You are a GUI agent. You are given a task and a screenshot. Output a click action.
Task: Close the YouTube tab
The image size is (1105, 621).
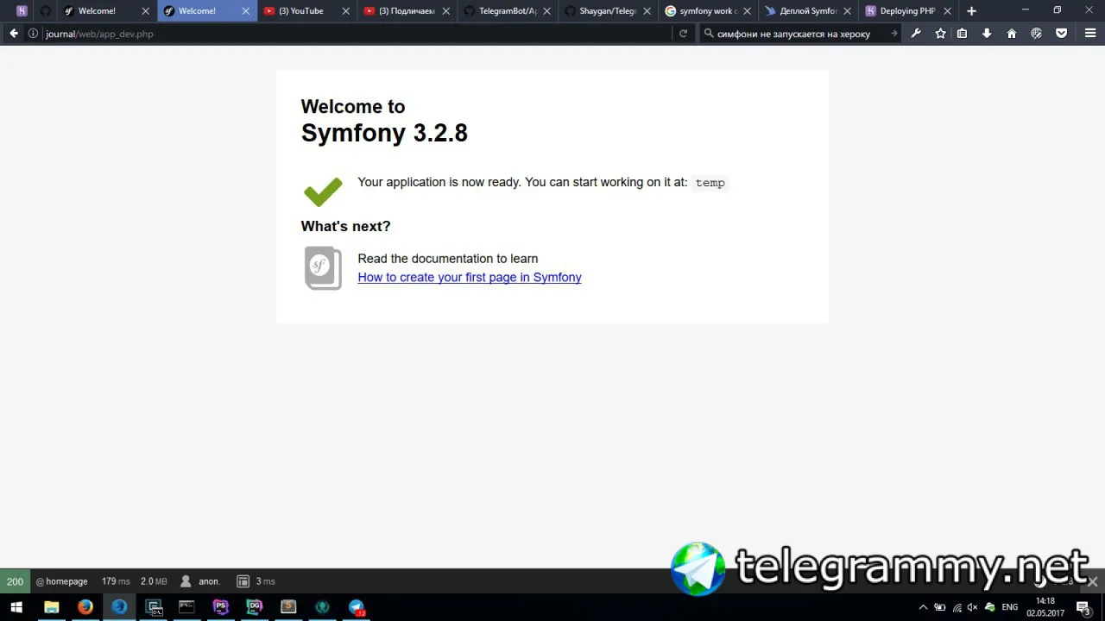click(x=346, y=11)
